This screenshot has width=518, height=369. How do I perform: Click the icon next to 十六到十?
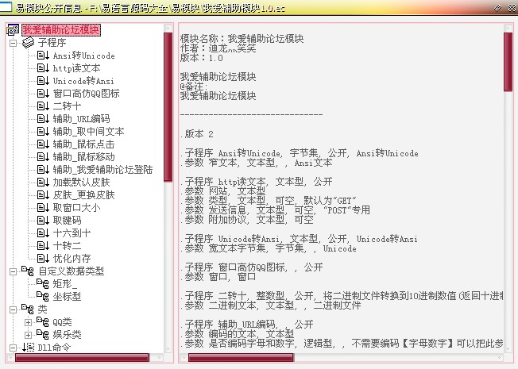43,233
